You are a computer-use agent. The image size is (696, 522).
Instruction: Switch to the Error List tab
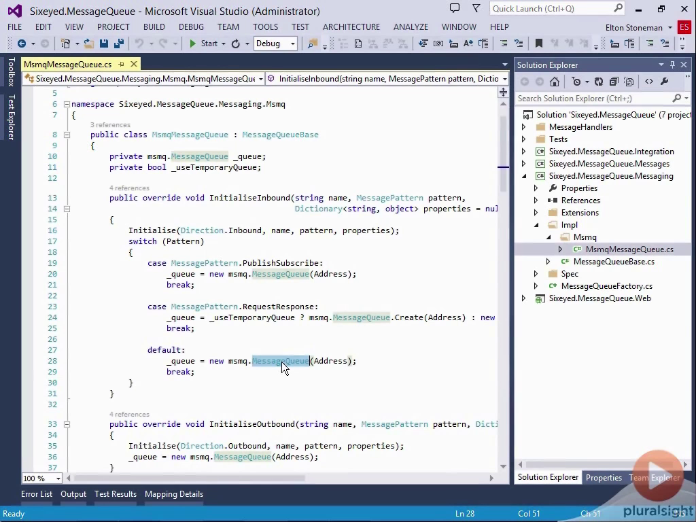pos(37,494)
